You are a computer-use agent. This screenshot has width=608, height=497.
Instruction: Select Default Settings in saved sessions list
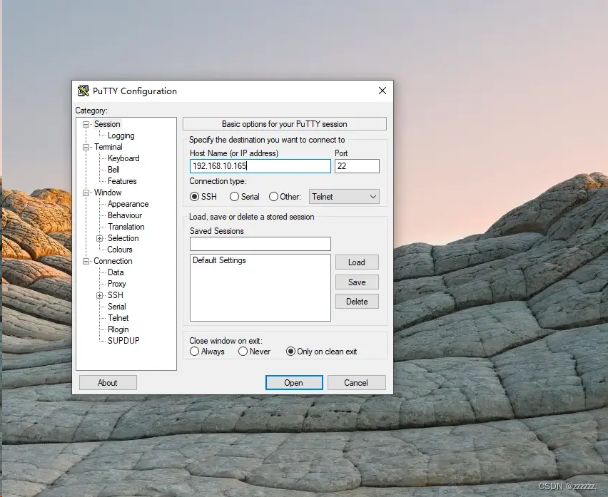coord(219,261)
